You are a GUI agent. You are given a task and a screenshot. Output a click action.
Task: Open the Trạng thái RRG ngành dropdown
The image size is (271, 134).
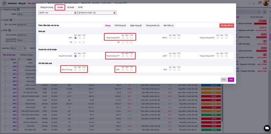(x=26, y=40)
